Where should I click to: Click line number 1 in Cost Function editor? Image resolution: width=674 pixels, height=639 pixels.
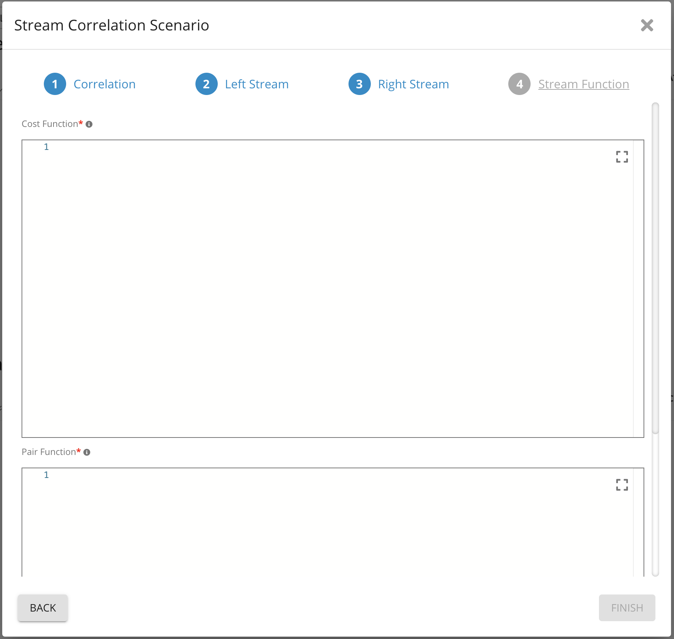coord(46,147)
